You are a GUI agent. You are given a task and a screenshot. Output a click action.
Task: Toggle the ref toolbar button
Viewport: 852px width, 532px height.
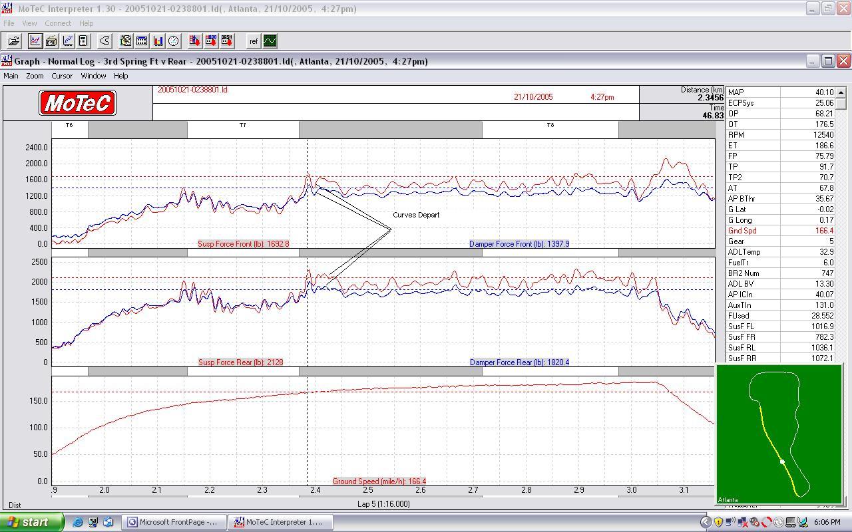(254, 41)
